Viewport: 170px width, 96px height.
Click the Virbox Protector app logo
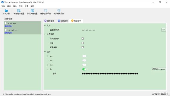pos(2,2)
